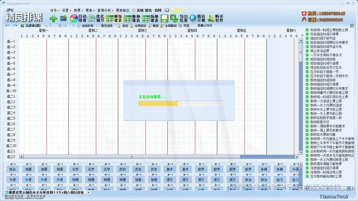Viewport: 358px width, 201px height.
Task: Open the 查询分析 dropdown menu
Action: pyautogui.click(x=105, y=10)
